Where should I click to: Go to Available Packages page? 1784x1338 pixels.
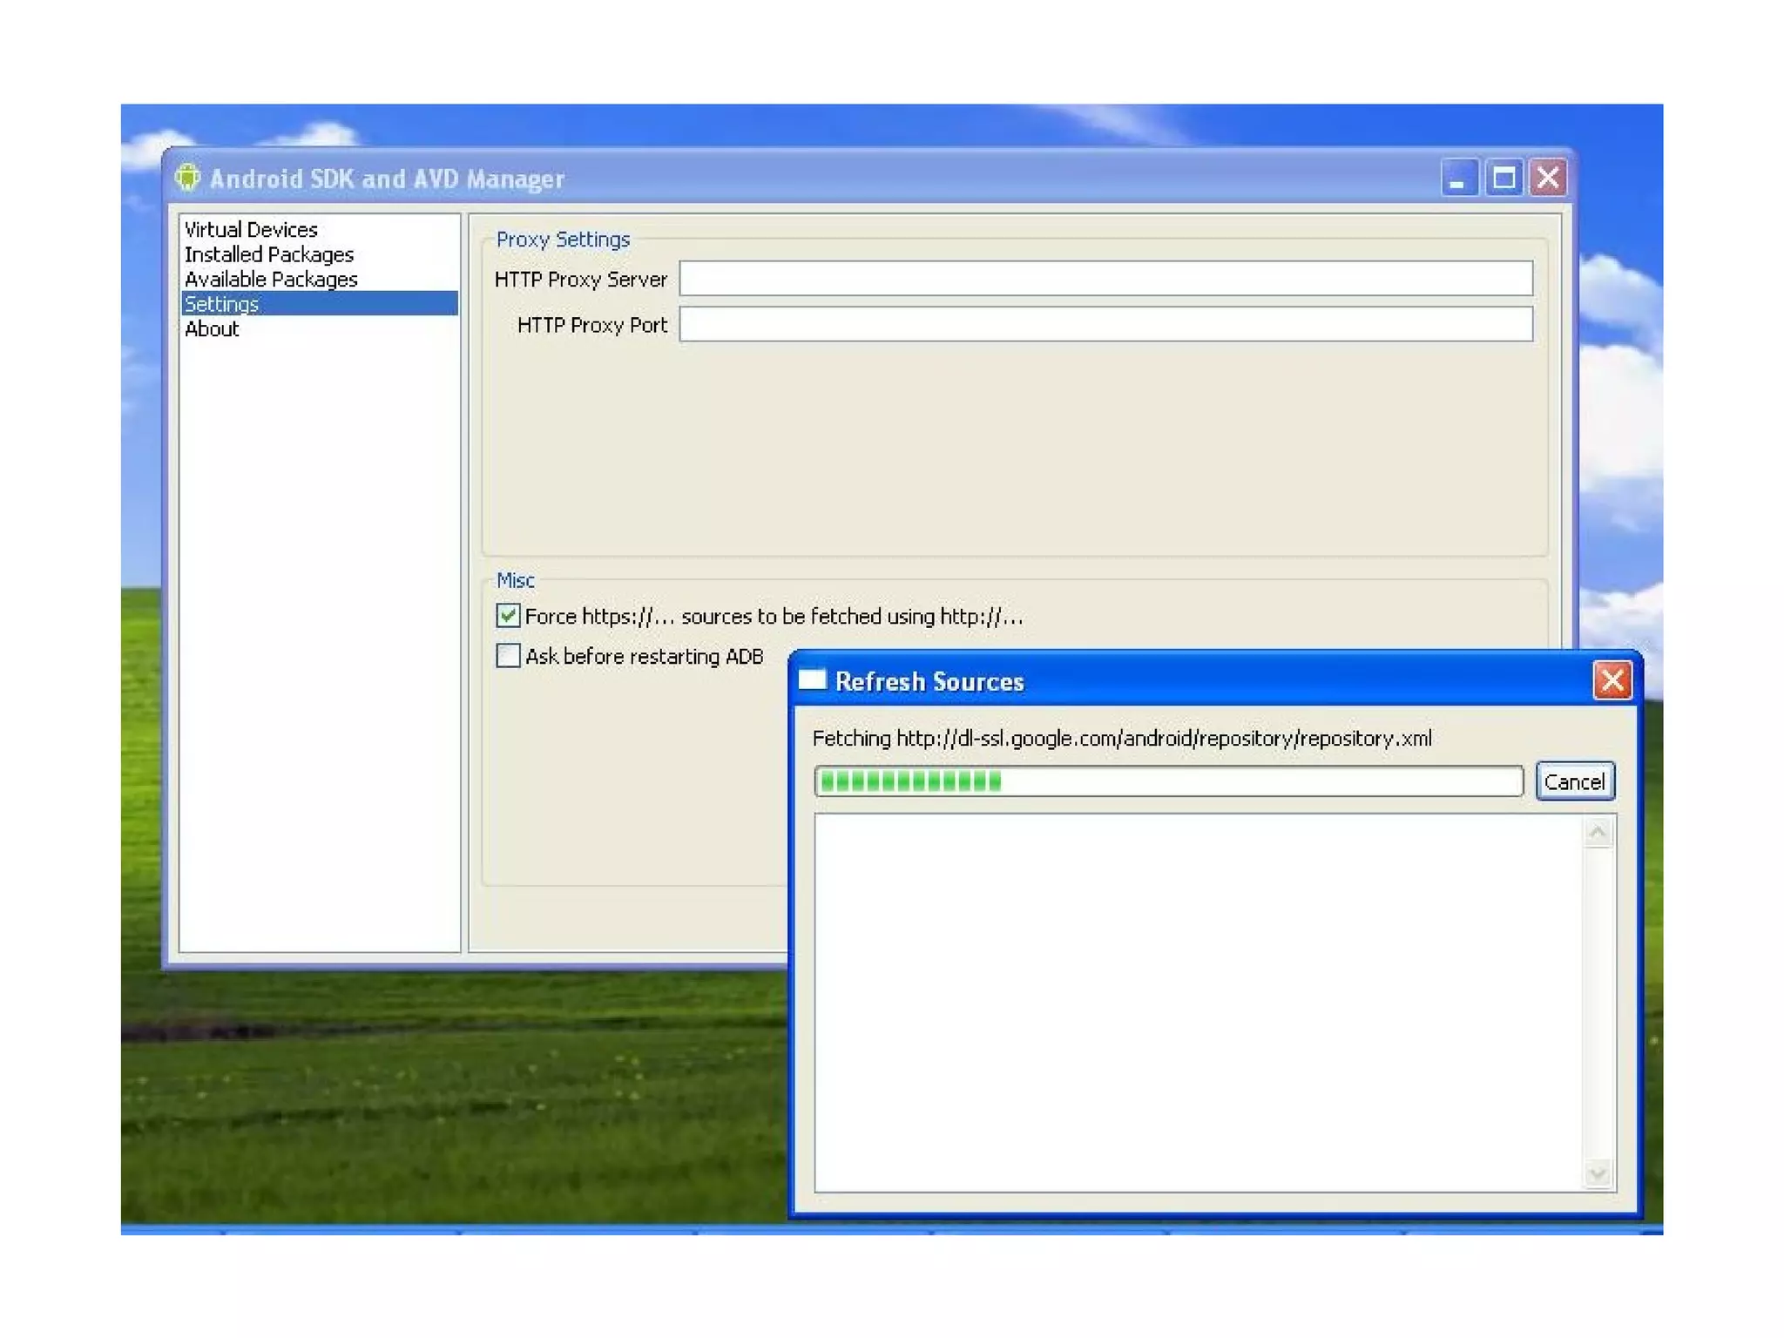coord(271,280)
